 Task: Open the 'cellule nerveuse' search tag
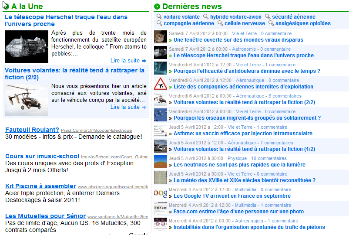coord(245,23)
